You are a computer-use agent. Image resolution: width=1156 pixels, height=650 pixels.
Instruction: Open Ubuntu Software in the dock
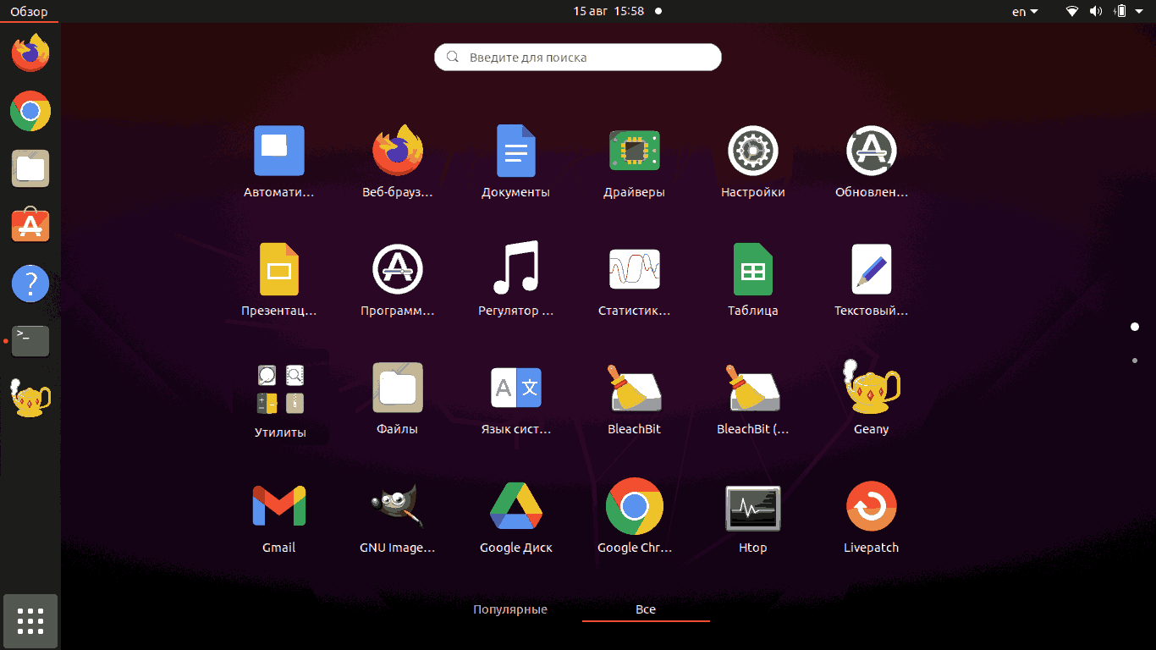click(30, 225)
